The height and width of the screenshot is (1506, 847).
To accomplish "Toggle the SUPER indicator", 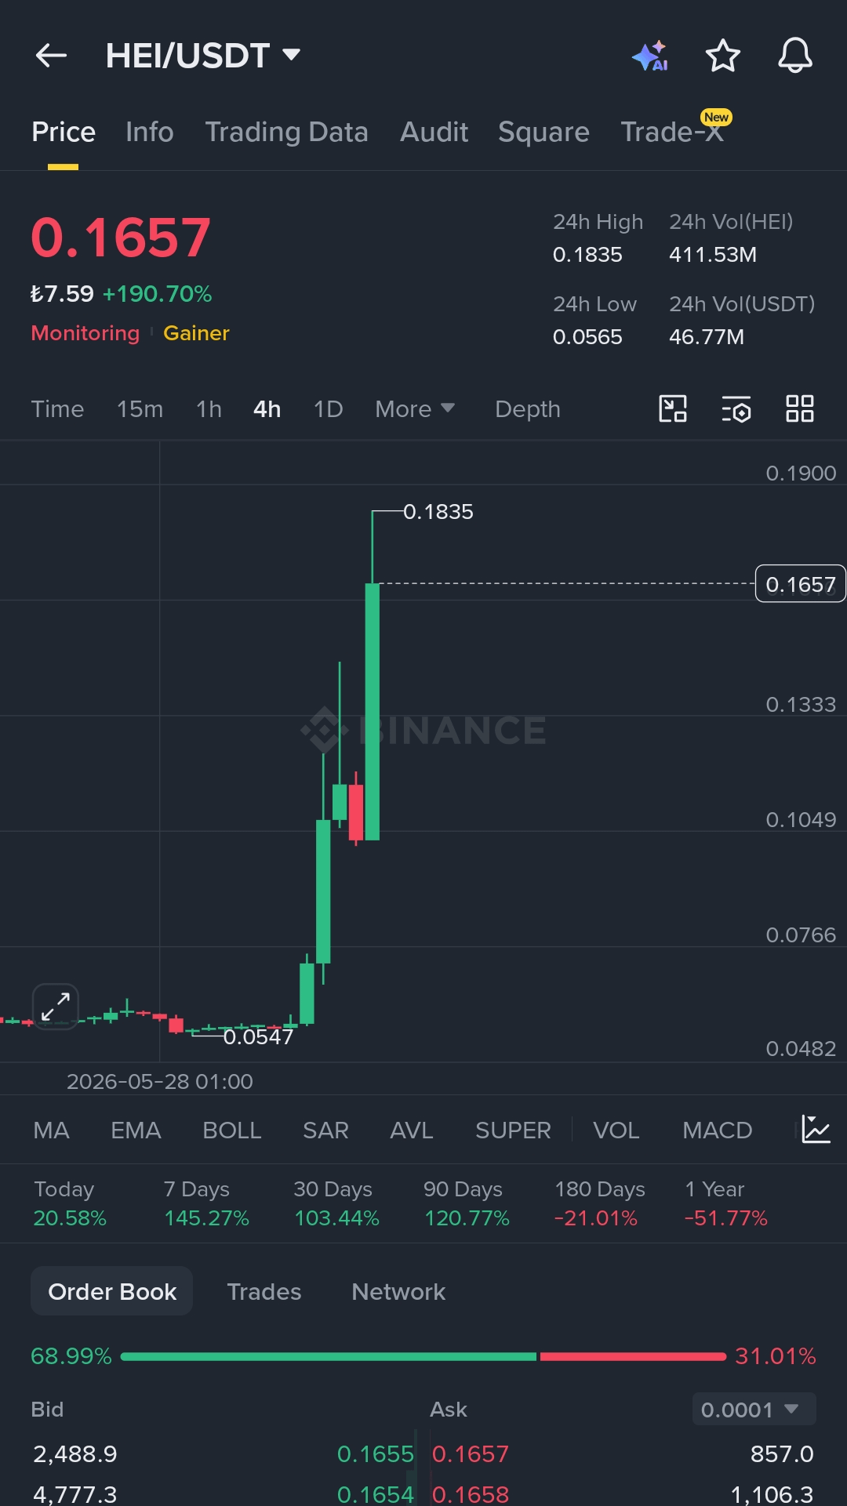I will click(513, 1130).
